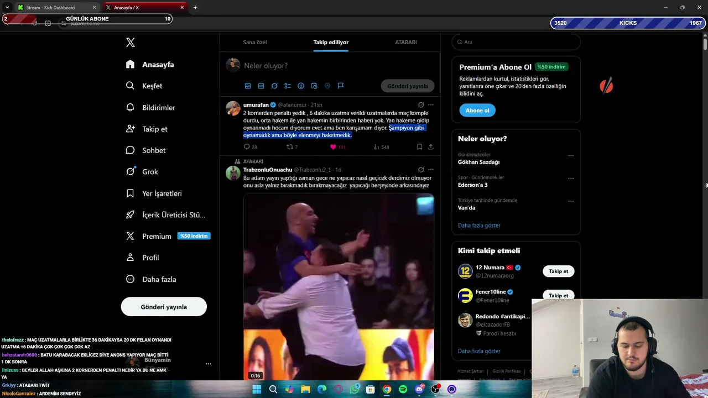Open the Ederson'a 3 trend
Image resolution: width=708 pixels, height=398 pixels.
point(472,185)
